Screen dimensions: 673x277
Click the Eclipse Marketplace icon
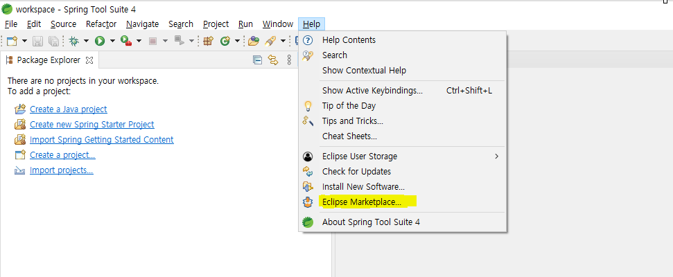[308, 202]
